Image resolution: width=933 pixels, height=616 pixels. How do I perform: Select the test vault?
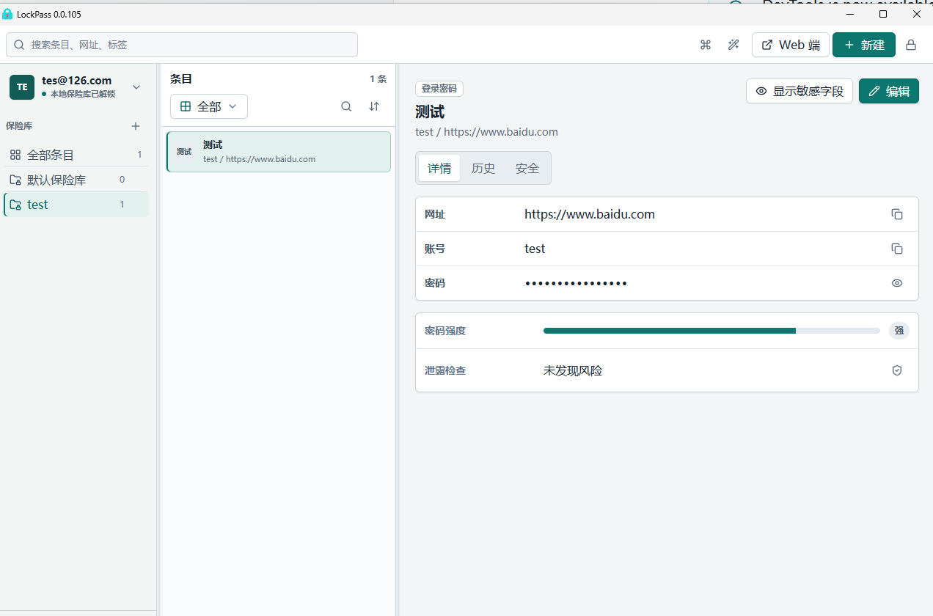pos(76,205)
